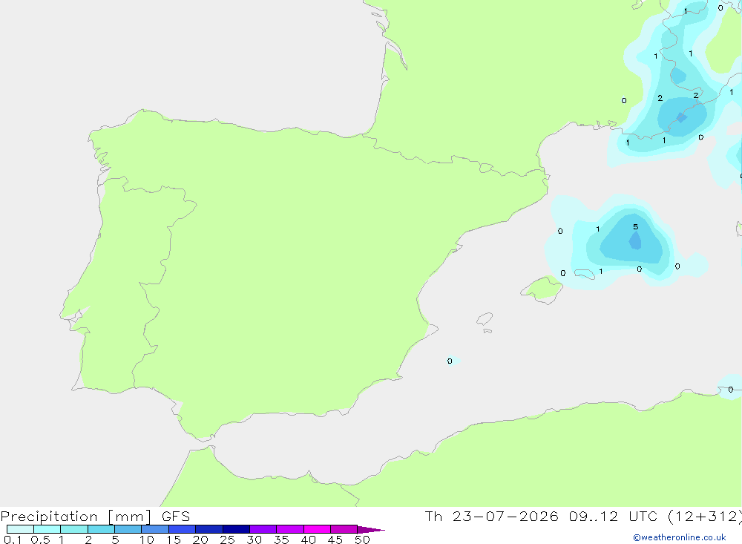This screenshot has height=544, width=742.
Task: Click the date '23-07-2026' text
Action: 505,516
